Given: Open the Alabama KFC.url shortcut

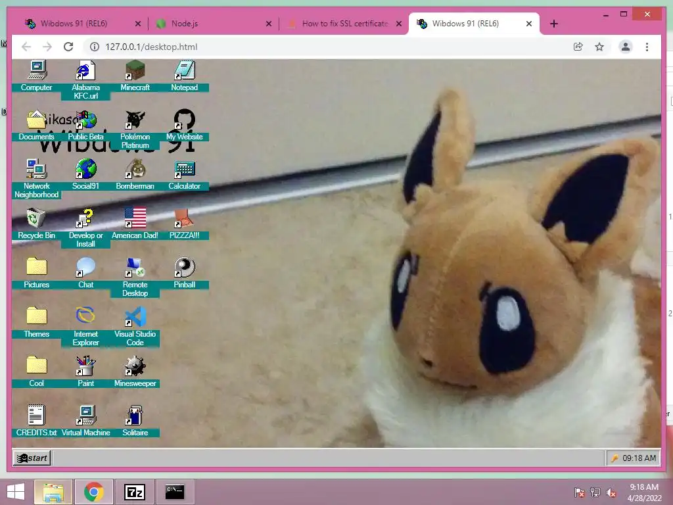Looking at the screenshot, I should 86,80.
